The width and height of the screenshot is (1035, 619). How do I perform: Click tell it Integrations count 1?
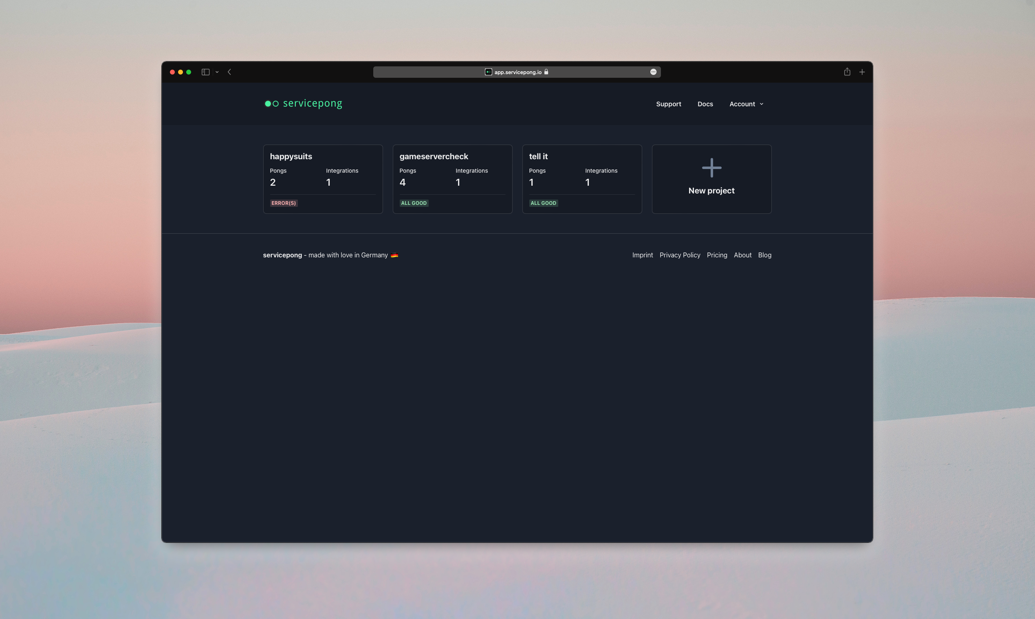[x=587, y=182]
